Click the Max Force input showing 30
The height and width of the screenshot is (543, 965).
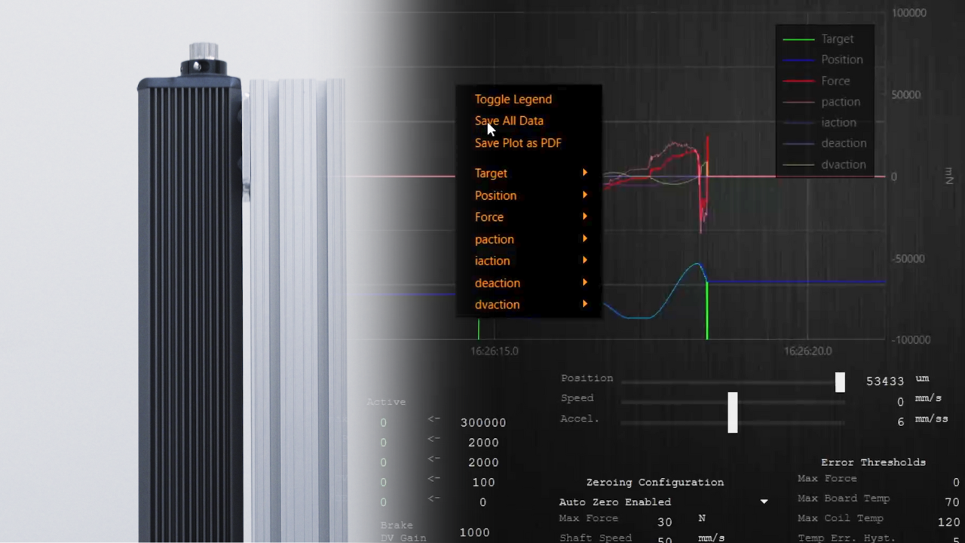[x=665, y=520]
